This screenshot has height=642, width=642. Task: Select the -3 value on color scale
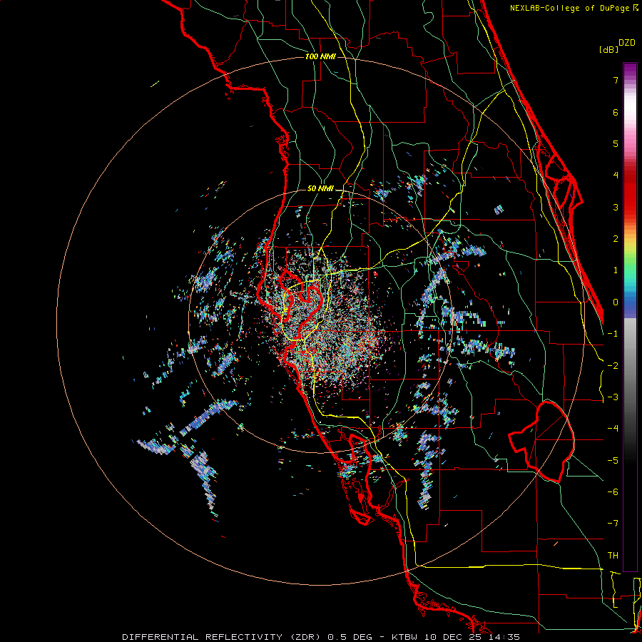point(613,397)
